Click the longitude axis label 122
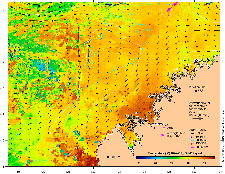Image resolution: width=225 pixels, height=174 pixels. pos(93,171)
